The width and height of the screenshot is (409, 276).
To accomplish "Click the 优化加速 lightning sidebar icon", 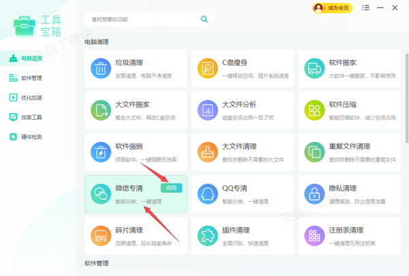I will point(13,97).
